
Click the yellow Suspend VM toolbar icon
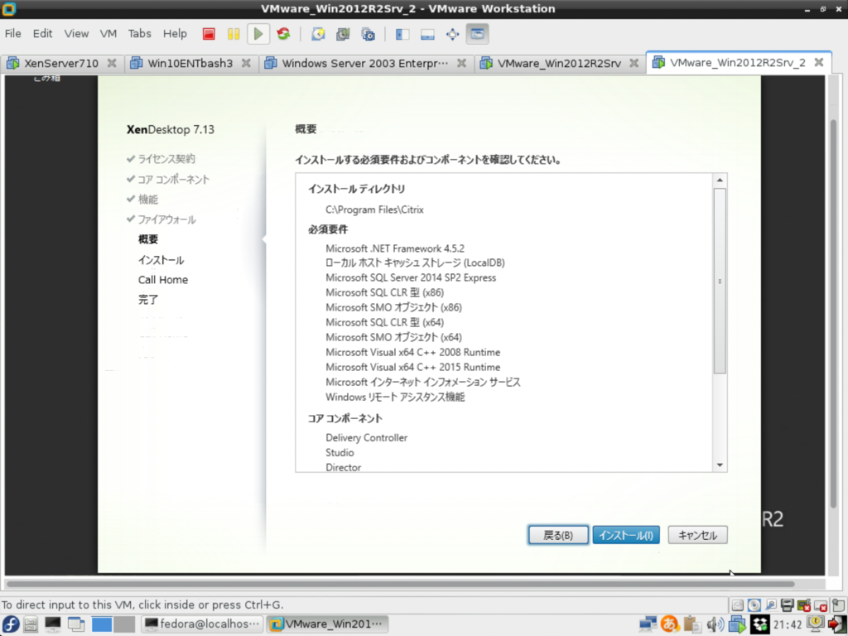[x=234, y=34]
